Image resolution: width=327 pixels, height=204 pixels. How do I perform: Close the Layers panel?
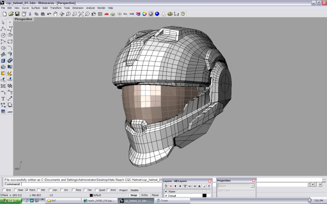[x=210, y=181]
